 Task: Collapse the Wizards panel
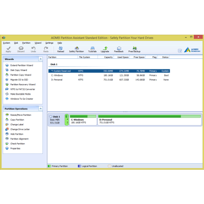[40, 59]
